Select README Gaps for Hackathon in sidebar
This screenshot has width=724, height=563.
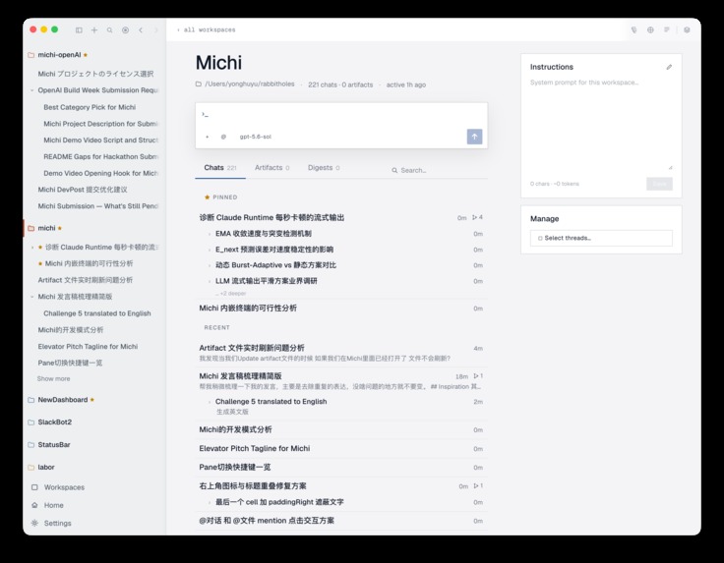100,157
